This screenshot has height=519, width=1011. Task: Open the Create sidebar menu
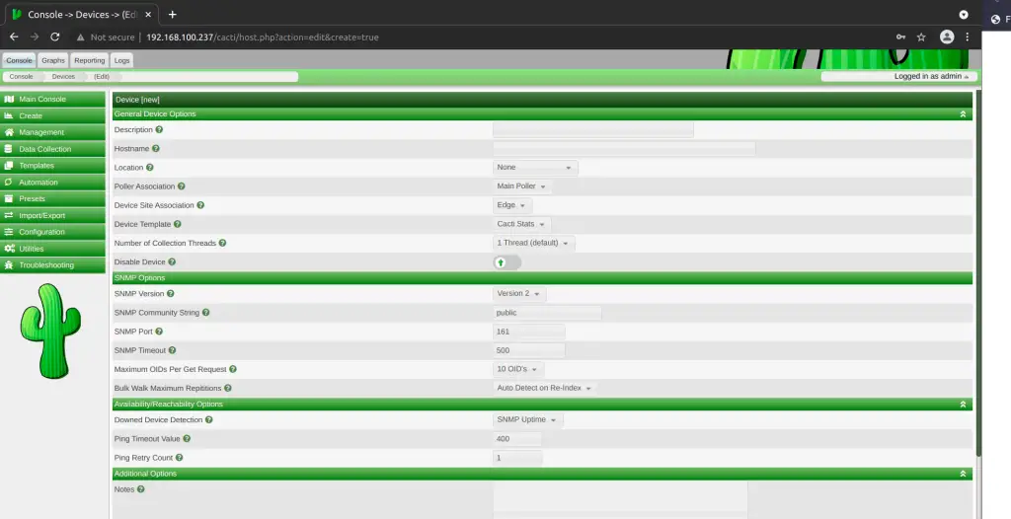[x=53, y=116]
